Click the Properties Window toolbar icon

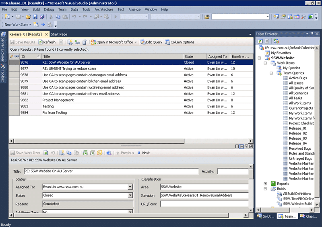coord(283,17)
